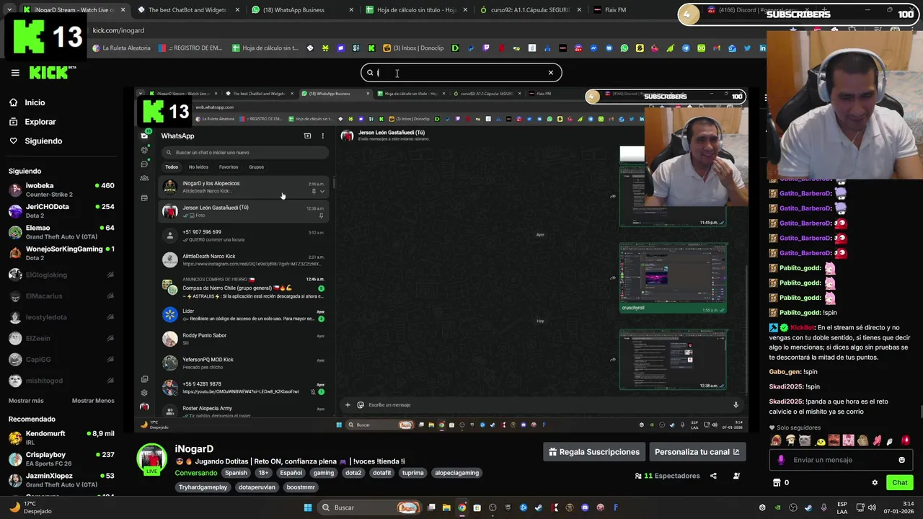This screenshot has width=923, height=519.
Task: Open the Windows Start menu
Action: point(308,507)
